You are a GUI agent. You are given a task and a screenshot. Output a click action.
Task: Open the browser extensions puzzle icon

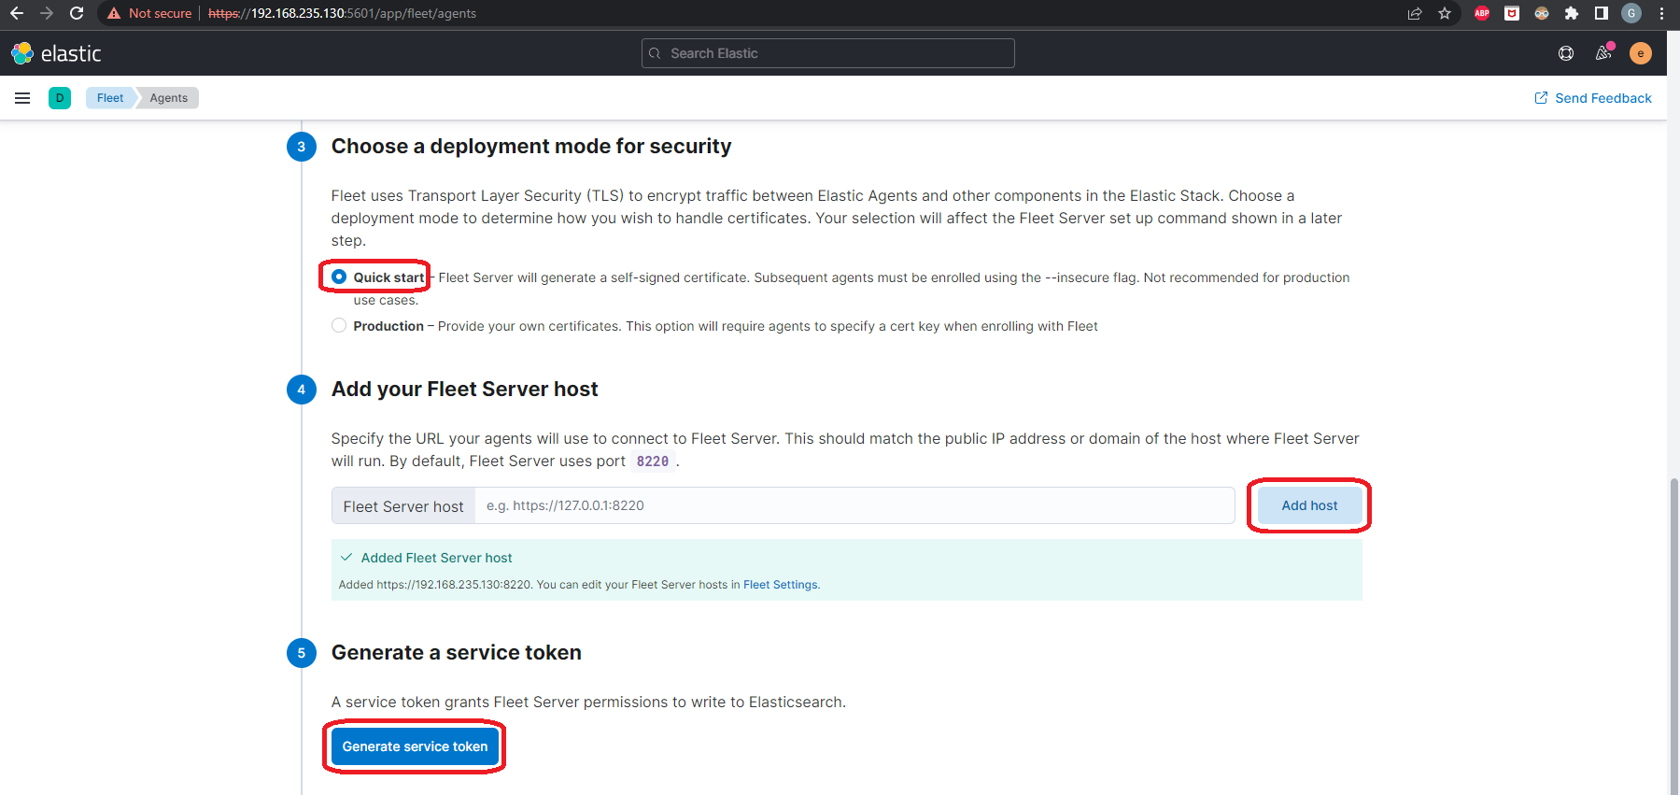(x=1572, y=13)
